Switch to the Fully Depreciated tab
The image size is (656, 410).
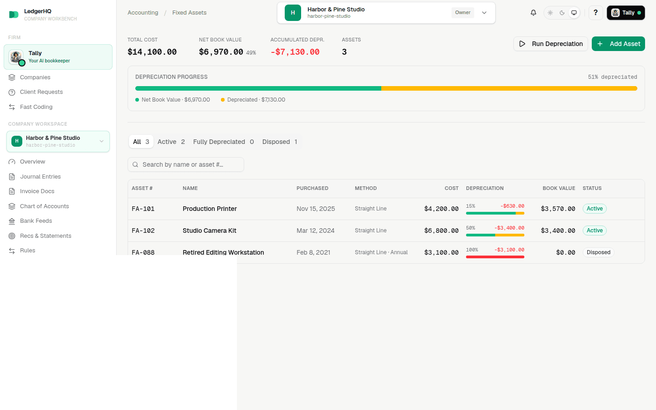point(223,142)
